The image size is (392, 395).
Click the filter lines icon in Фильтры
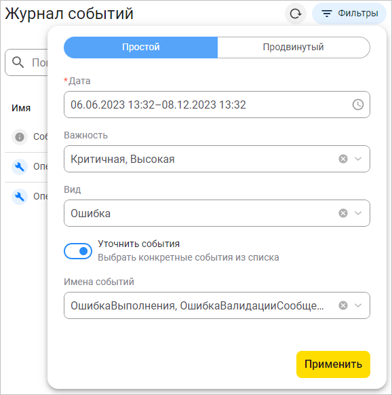click(327, 14)
